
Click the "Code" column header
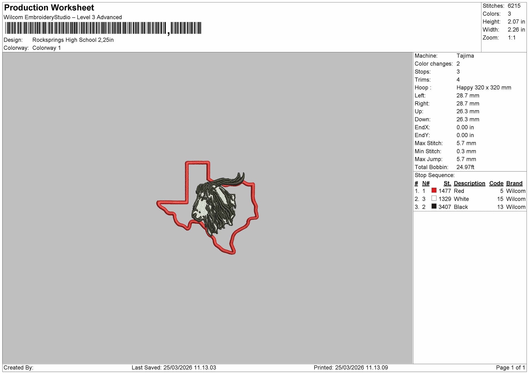coord(496,183)
